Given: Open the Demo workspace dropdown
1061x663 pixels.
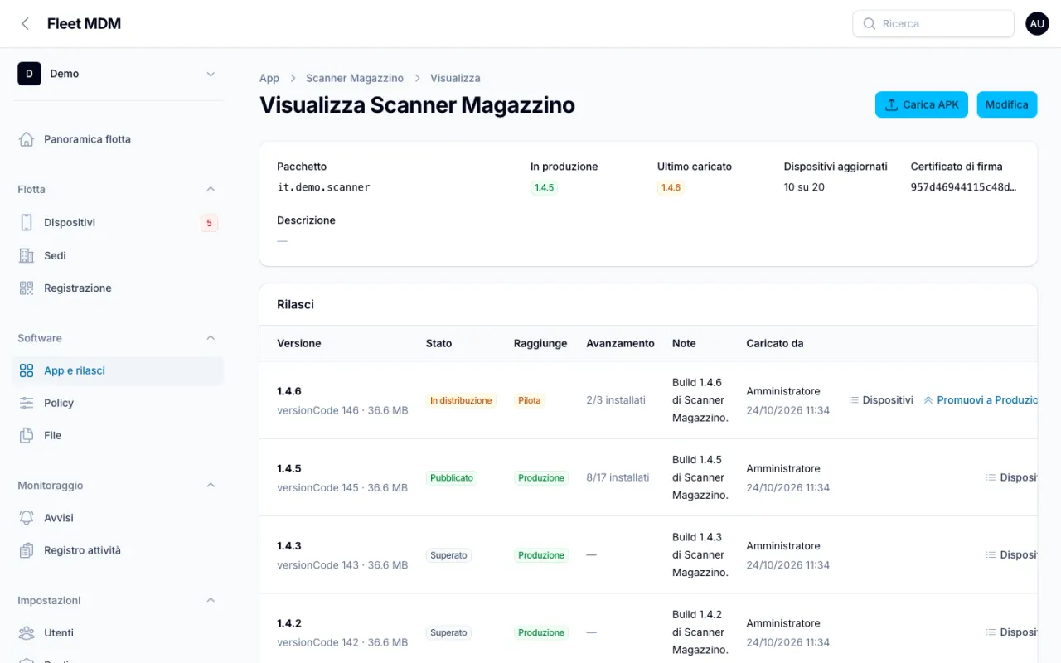Looking at the screenshot, I should (x=118, y=74).
